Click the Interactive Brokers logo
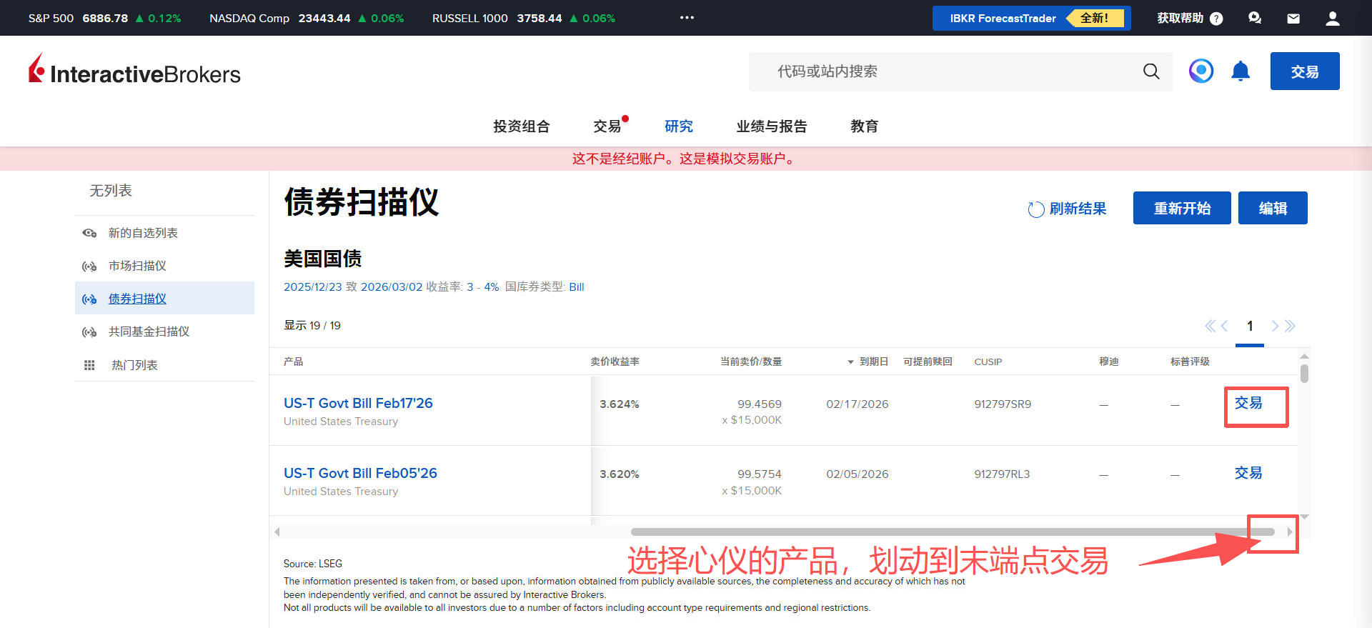This screenshot has height=628, width=1372. click(134, 71)
